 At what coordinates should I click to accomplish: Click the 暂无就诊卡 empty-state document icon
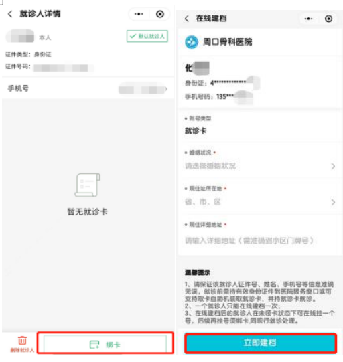click(87, 185)
